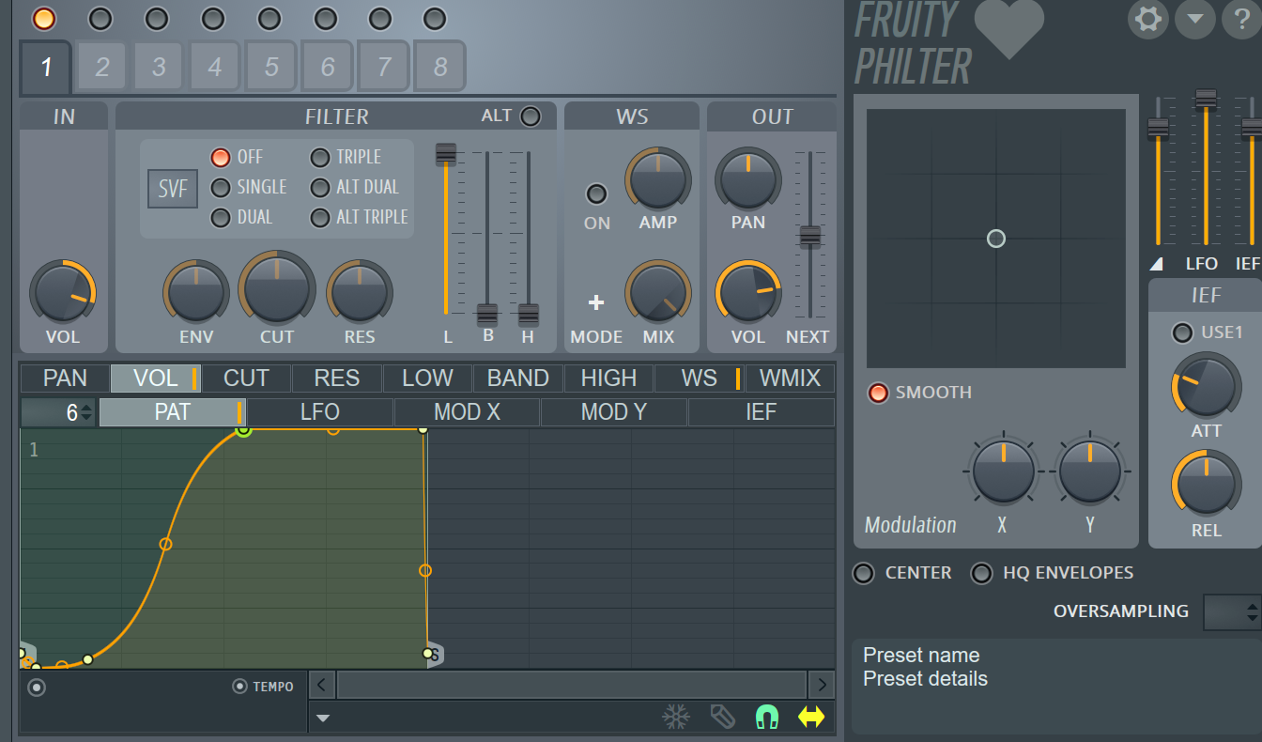This screenshot has height=742, width=1262.
Task: Click the filter CUT knob
Action: click(277, 287)
